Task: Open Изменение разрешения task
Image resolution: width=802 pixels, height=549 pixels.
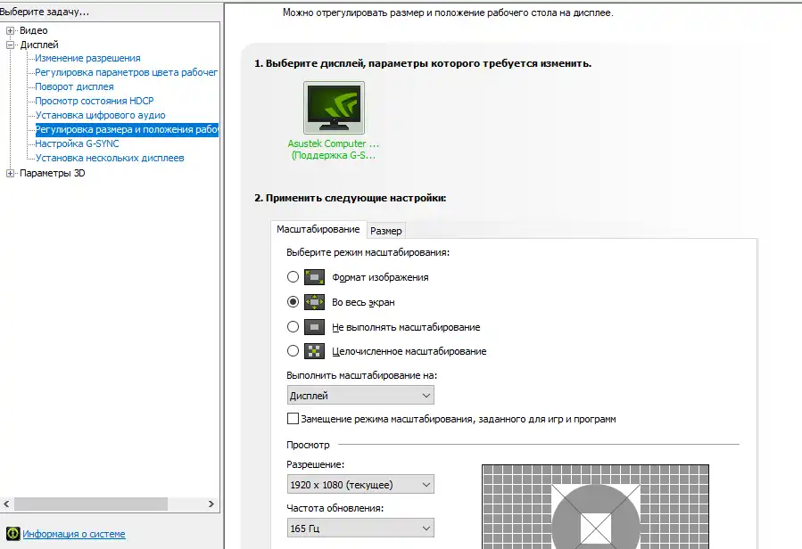Action: 87,58
